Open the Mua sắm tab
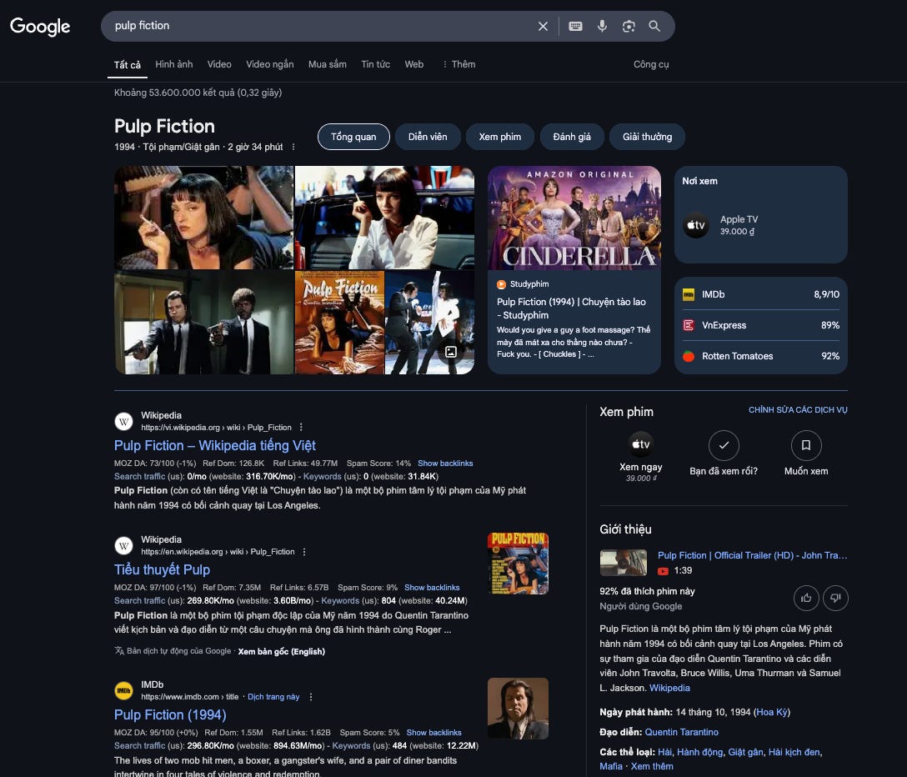This screenshot has height=777, width=907. (327, 64)
